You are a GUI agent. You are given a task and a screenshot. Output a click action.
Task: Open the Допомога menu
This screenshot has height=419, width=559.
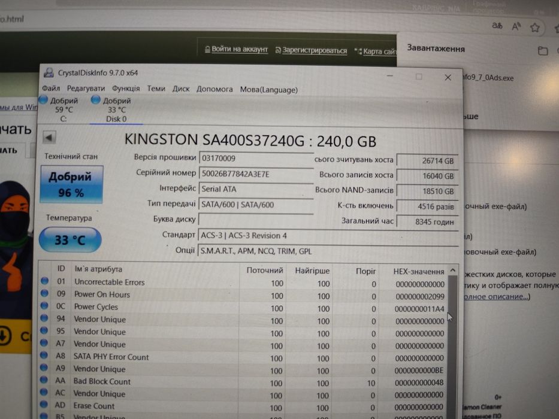pyautogui.click(x=214, y=89)
